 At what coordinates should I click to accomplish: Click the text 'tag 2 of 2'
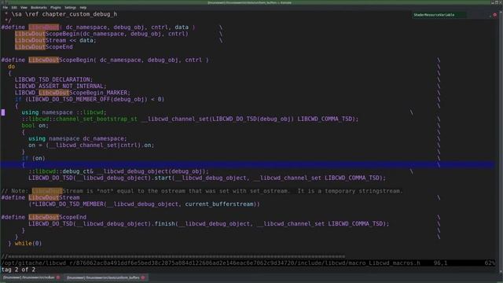point(18,270)
